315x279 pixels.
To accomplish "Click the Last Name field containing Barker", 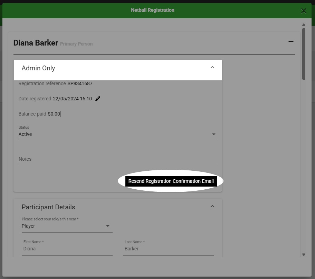I will point(168,249).
